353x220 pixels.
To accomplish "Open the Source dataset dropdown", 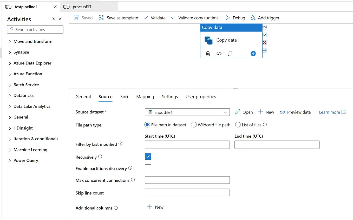I will (x=225, y=112).
